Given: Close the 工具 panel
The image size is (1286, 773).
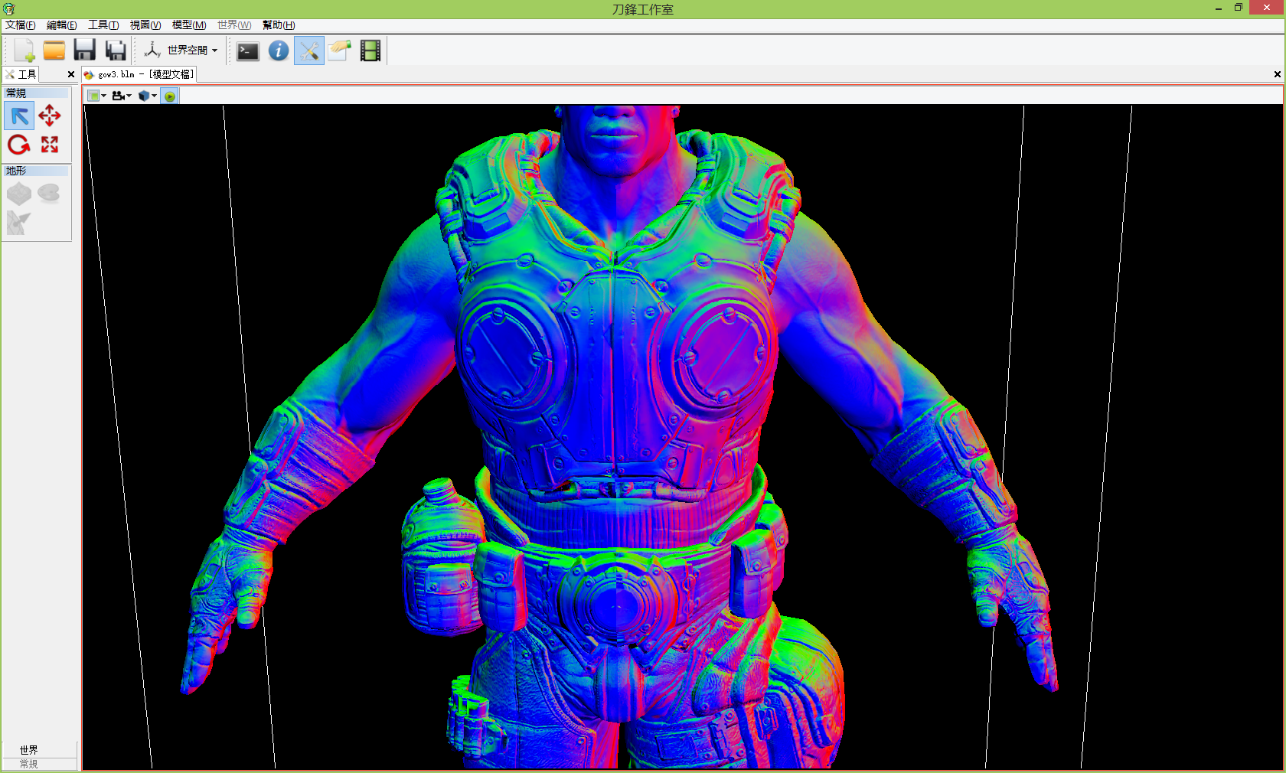Looking at the screenshot, I should coord(71,74).
